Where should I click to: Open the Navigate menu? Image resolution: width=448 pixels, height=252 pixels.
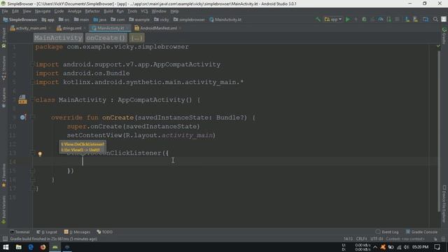(43, 11)
